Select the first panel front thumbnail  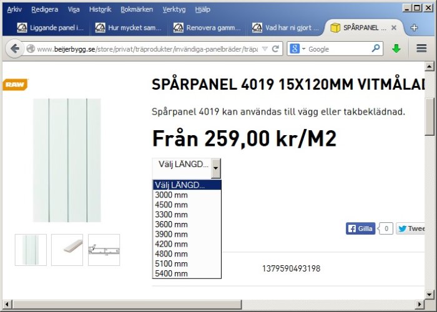[x=31, y=250]
